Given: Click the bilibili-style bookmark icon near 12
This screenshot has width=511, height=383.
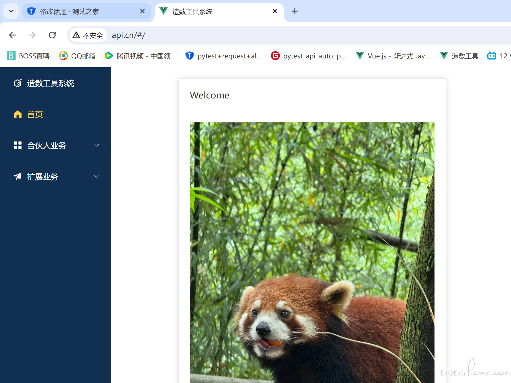Looking at the screenshot, I should [x=492, y=56].
